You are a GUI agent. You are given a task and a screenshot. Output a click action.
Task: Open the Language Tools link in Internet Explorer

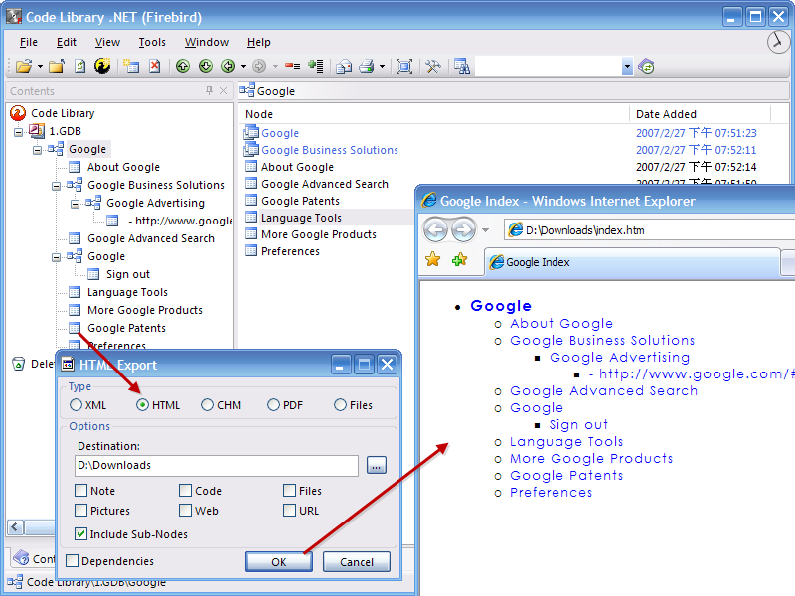pos(566,441)
